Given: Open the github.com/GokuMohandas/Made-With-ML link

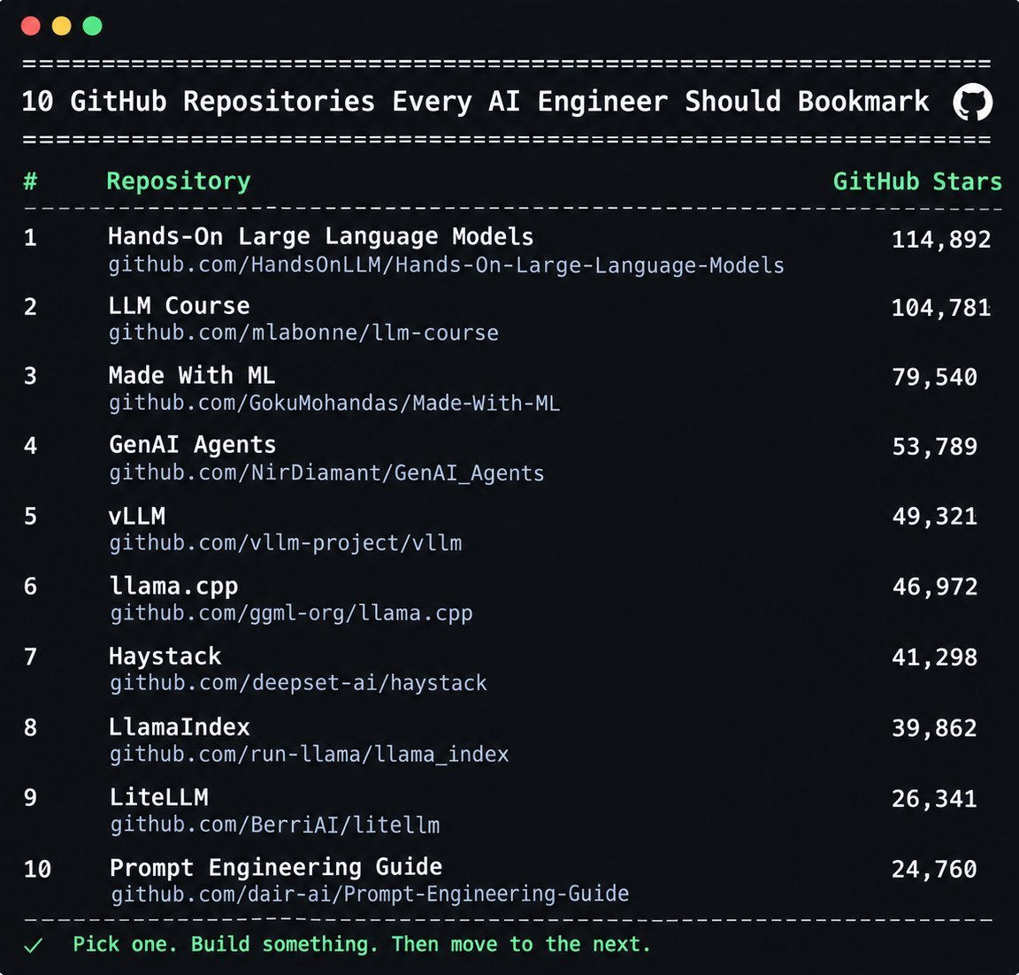Looking at the screenshot, I should click(x=334, y=403).
